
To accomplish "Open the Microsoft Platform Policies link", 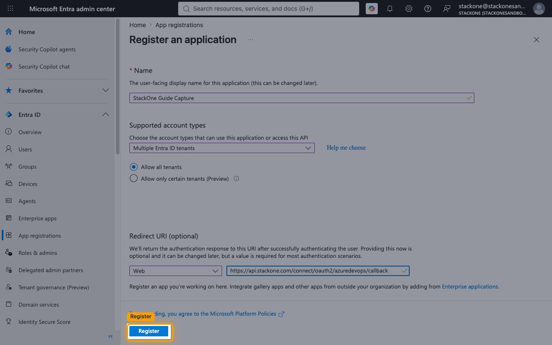I will point(243,314).
